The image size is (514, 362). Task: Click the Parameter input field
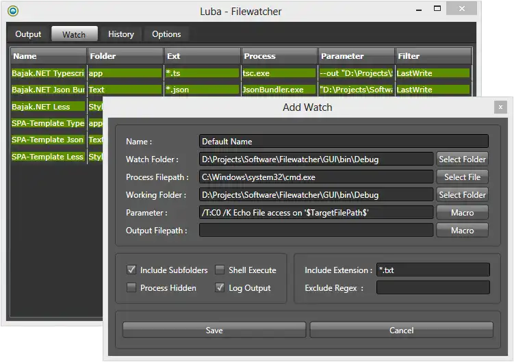(316, 212)
